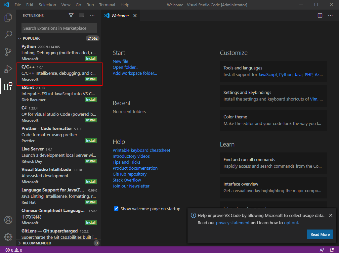This screenshot has height=253, width=339.
Task: Click the Read More button
Action: (x=320, y=234)
